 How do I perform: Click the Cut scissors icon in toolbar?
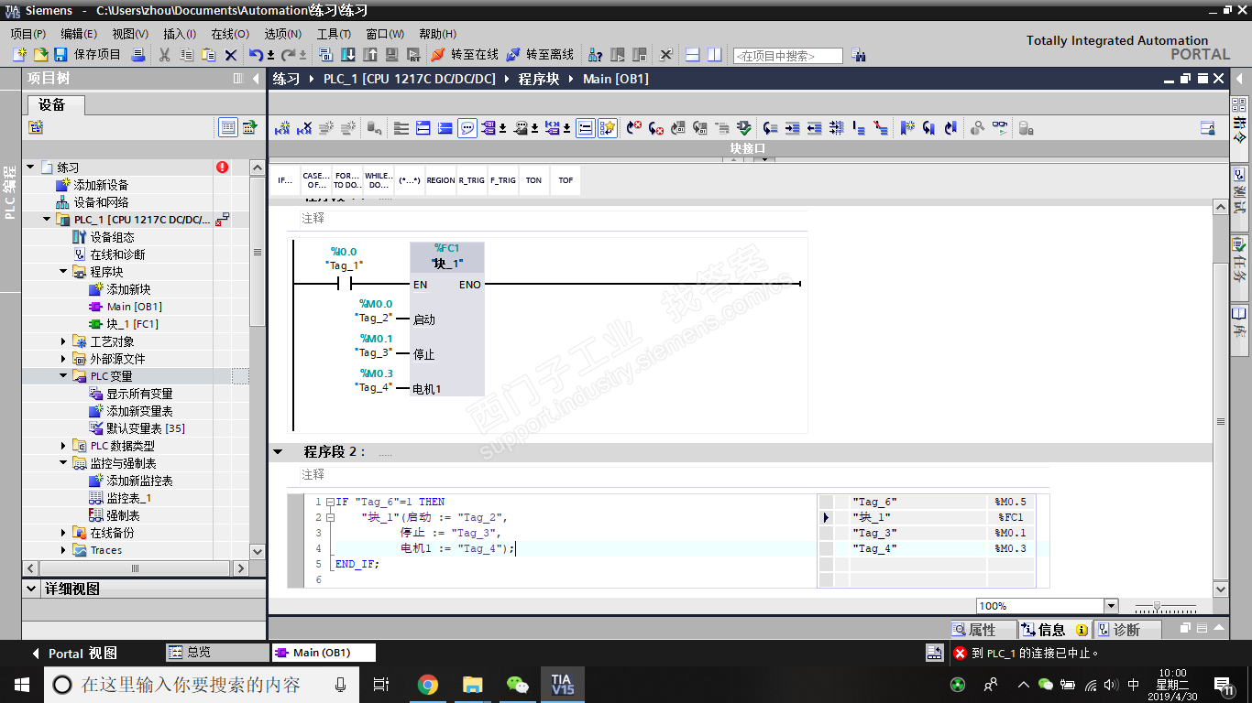point(164,55)
